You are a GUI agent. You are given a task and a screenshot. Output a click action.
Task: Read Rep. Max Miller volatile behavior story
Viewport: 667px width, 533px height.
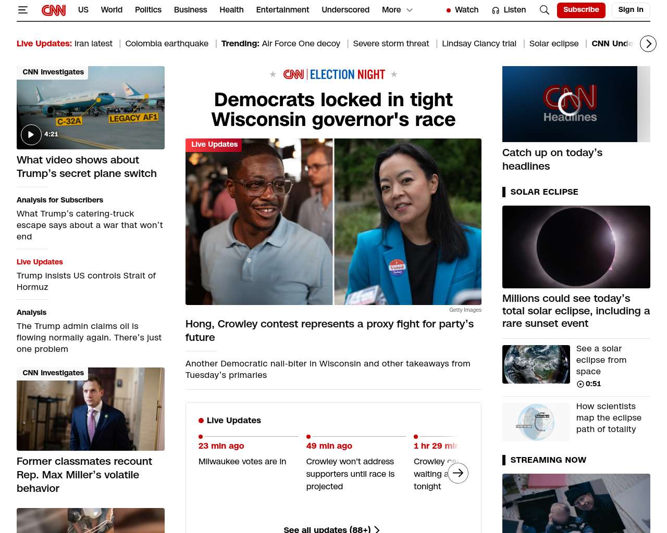[x=84, y=475]
